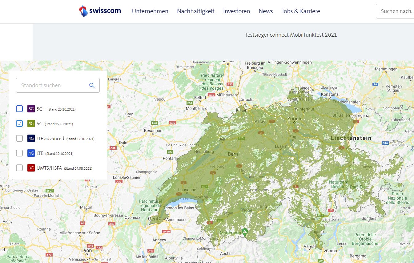Click the Freiburg label on the map
This screenshot has width=414, height=263.
click(217, 166)
